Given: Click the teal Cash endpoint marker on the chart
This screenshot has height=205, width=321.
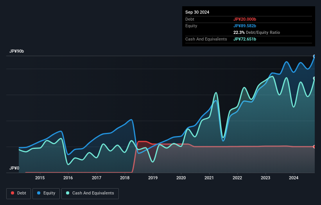Looking at the screenshot, I should [x=314, y=78].
